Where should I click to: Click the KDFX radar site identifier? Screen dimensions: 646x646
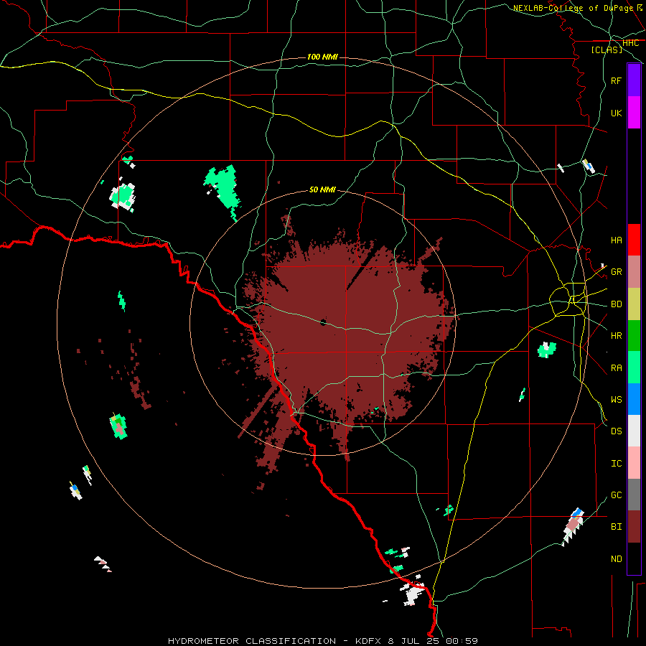tap(370, 641)
